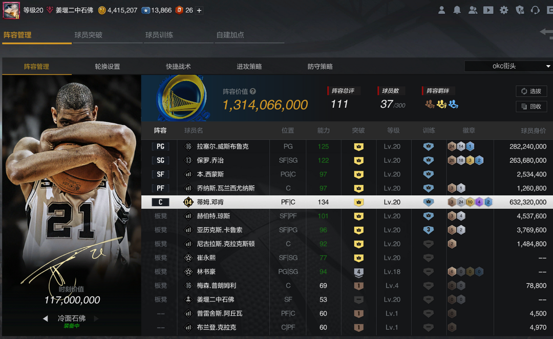Click the user profile icon
553x339 pixels.
tap(441, 10)
